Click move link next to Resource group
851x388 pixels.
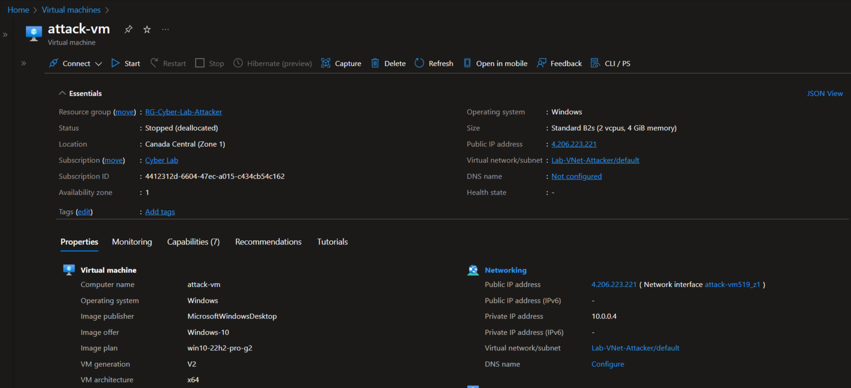click(125, 112)
